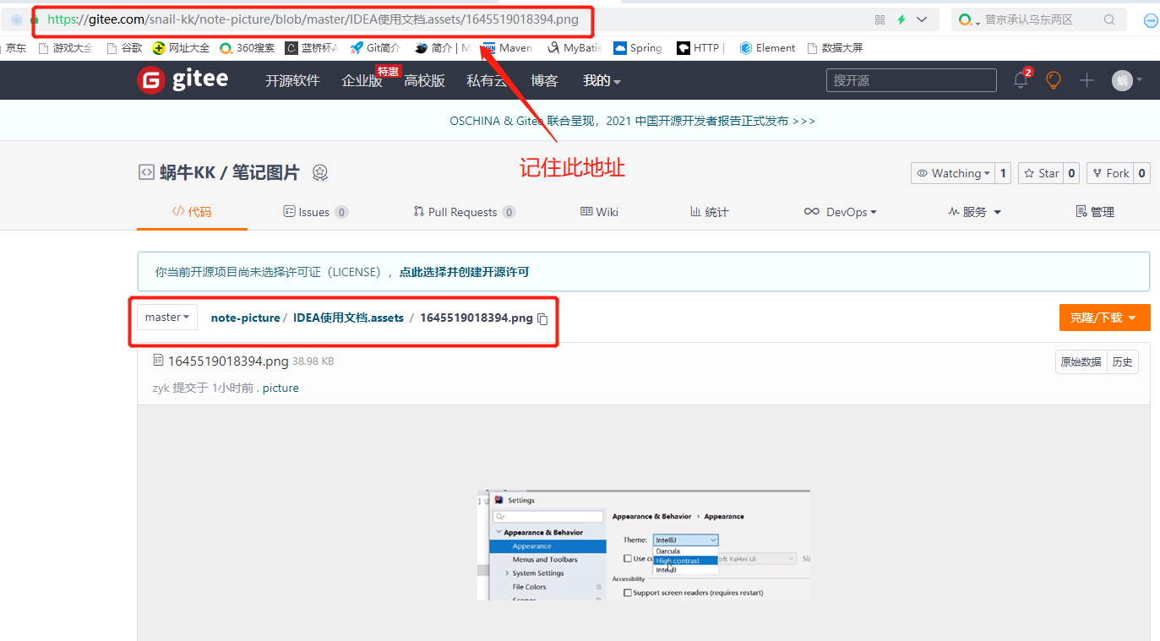Switch to the 统计 tab

[x=709, y=212]
